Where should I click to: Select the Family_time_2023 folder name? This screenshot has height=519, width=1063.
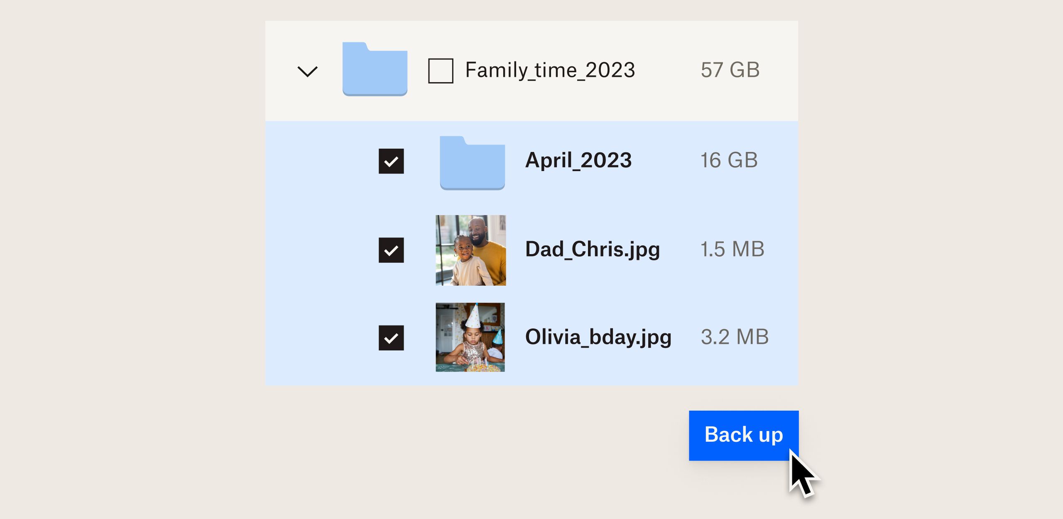550,70
